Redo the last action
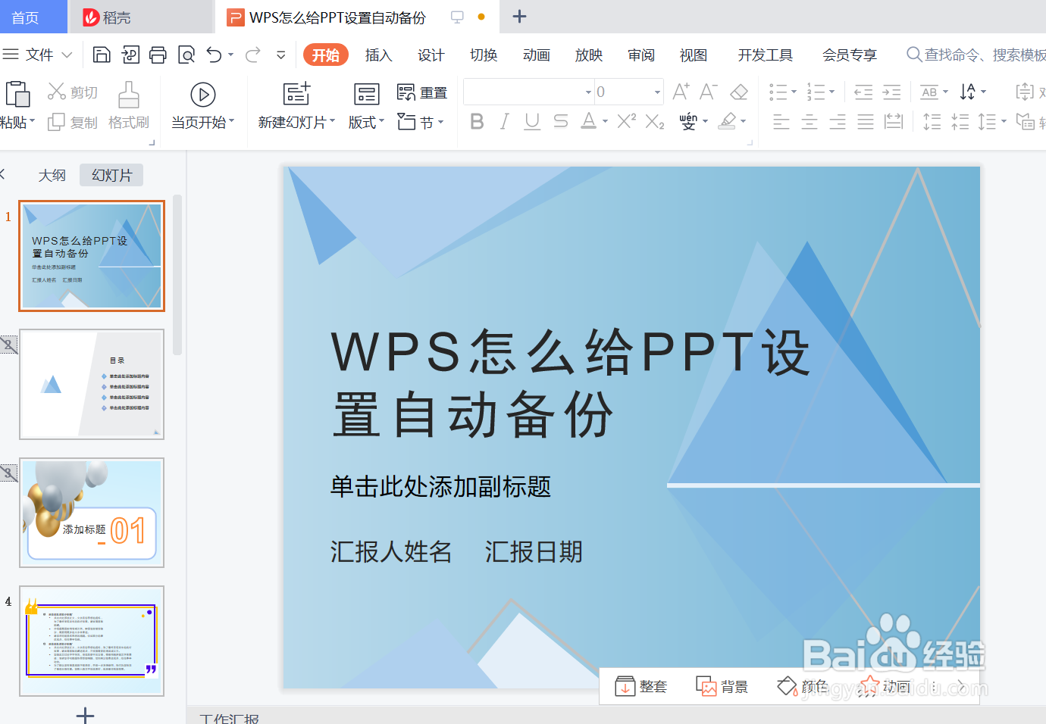 [x=253, y=55]
